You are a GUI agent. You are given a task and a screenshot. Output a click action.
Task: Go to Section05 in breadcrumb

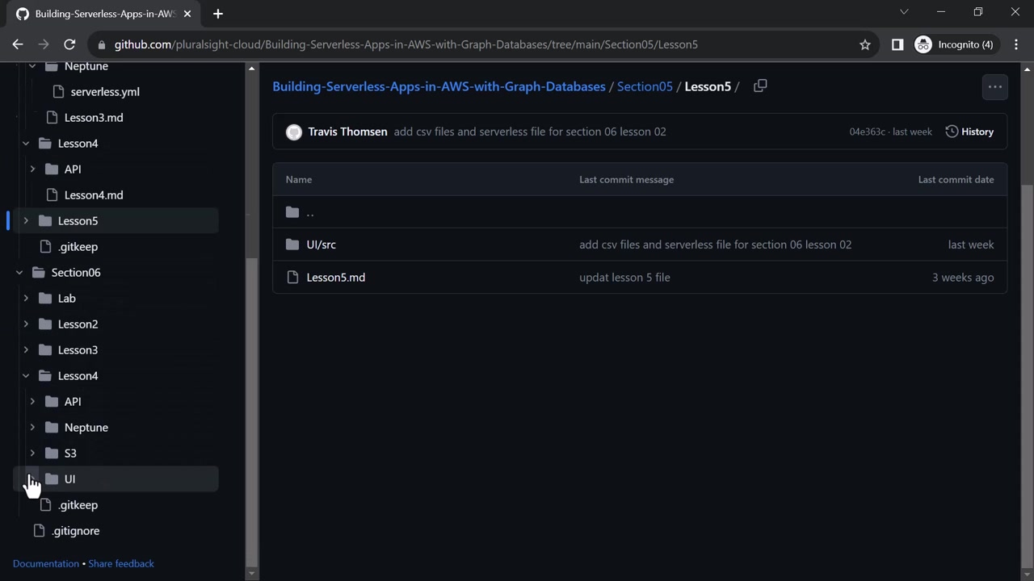(645, 87)
